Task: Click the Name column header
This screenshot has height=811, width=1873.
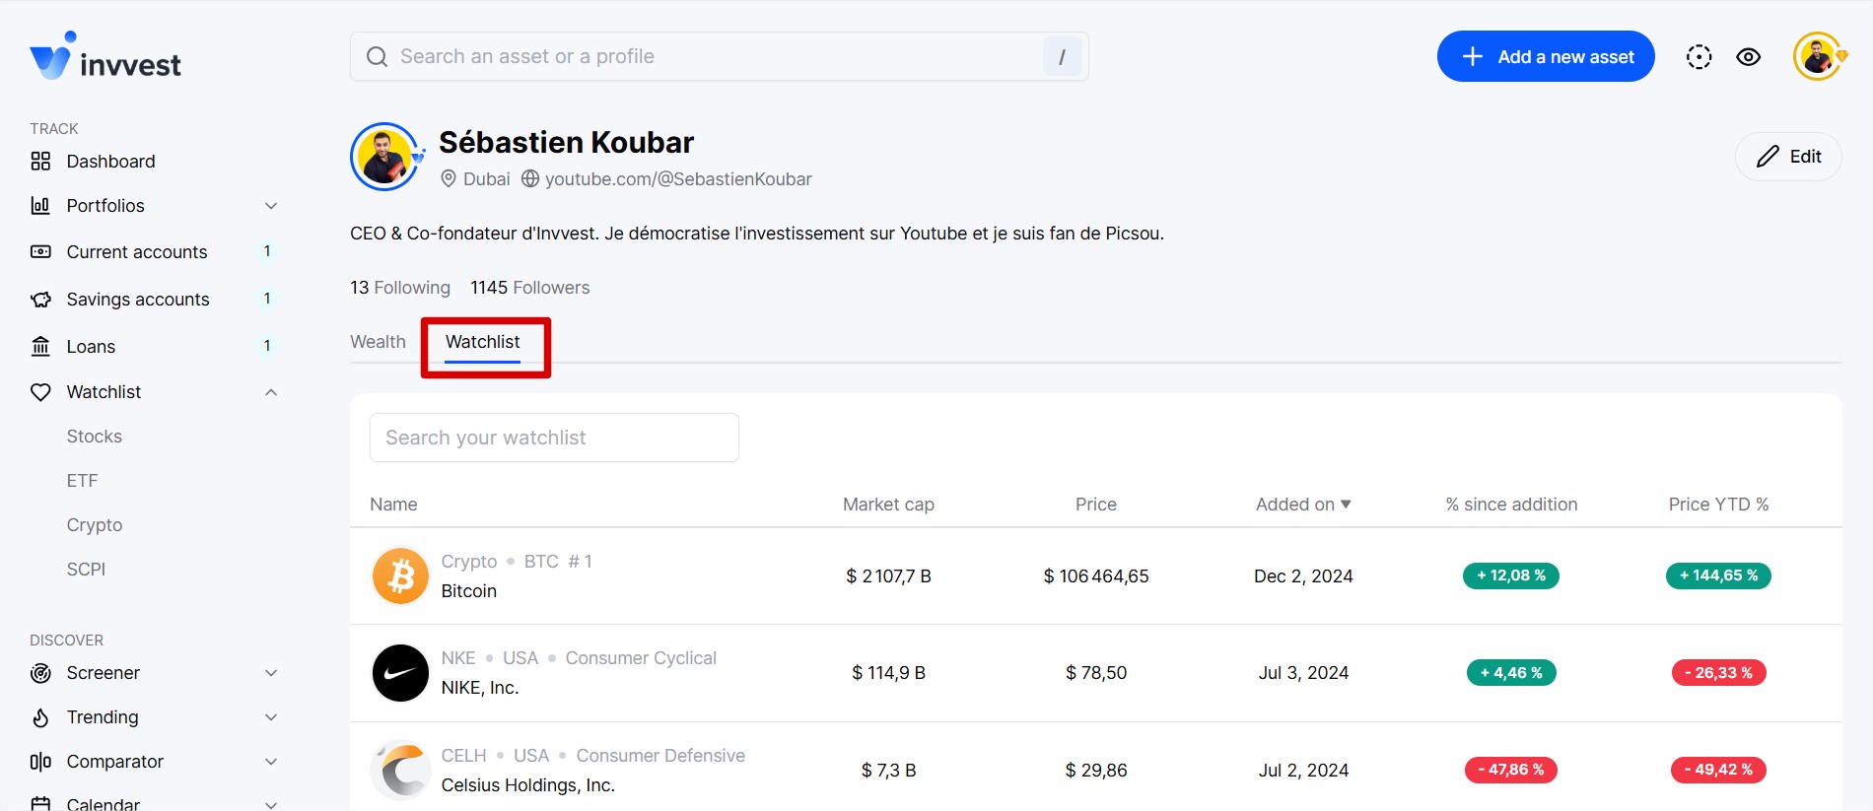Action: click(x=393, y=505)
